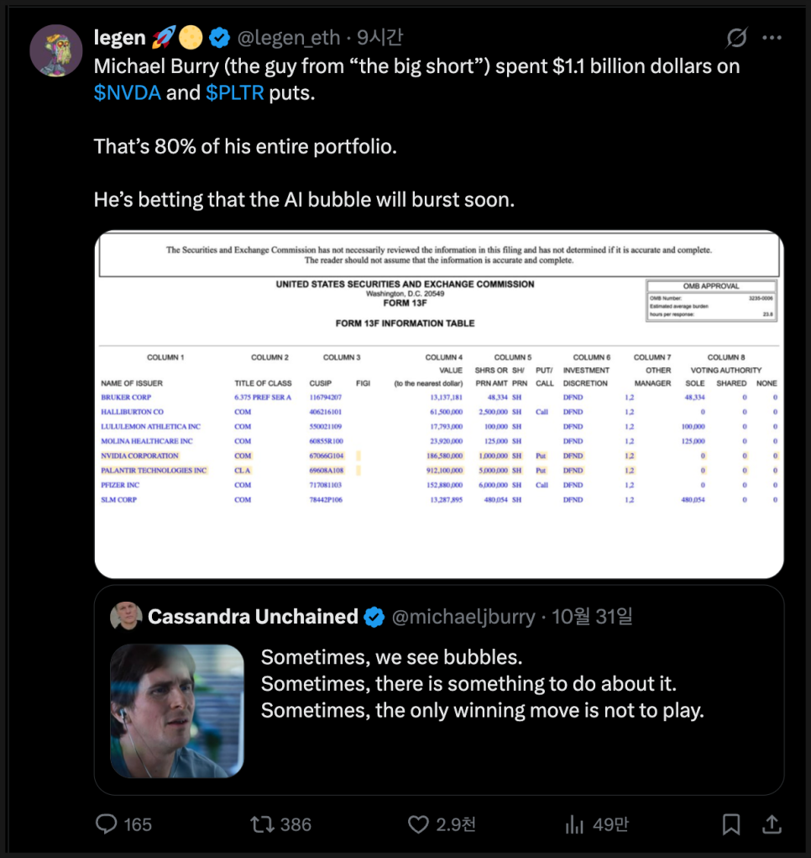811x858 pixels.
Task: Share the tweet via upload icon
Action: (x=771, y=824)
